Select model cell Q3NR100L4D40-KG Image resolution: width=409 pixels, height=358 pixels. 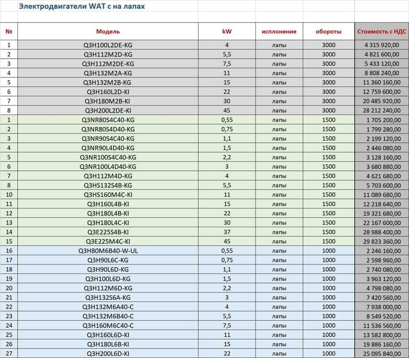(108, 167)
